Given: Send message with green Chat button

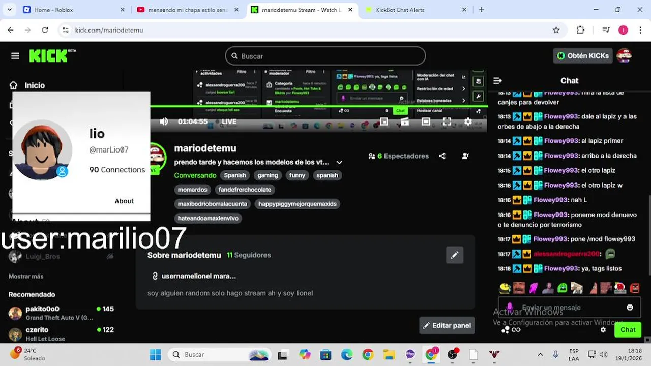Looking at the screenshot, I should (x=628, y=329).
